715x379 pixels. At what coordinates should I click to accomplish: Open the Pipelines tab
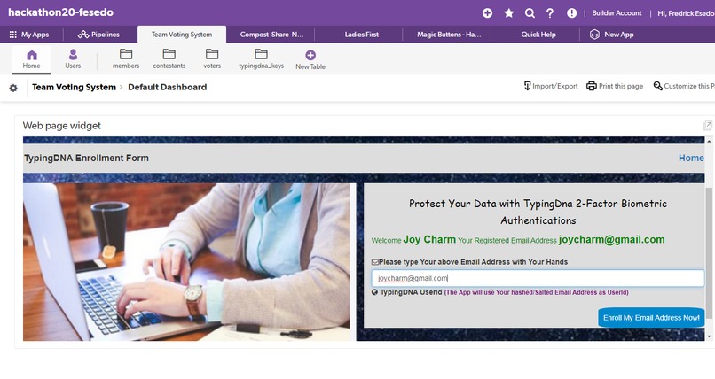[99, 35]
